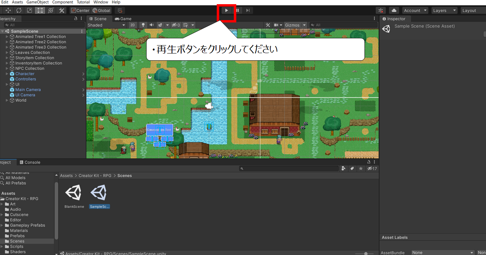Select the Move tool in toolbar
Viewport: 486px width, 255px height.
[8, 10]
